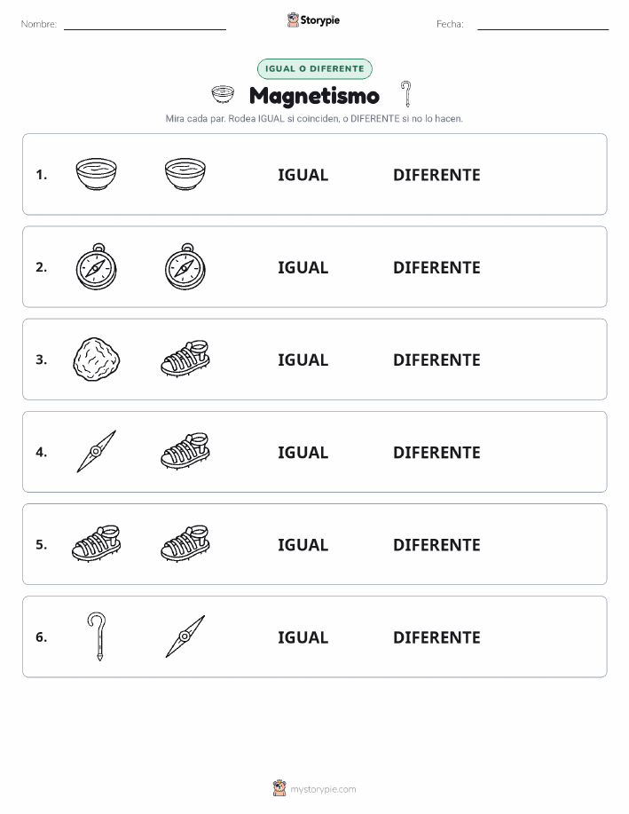This screenshot has height=814, width=629.
Task: Click the second compass in row 2
Action: click(185, 267)
